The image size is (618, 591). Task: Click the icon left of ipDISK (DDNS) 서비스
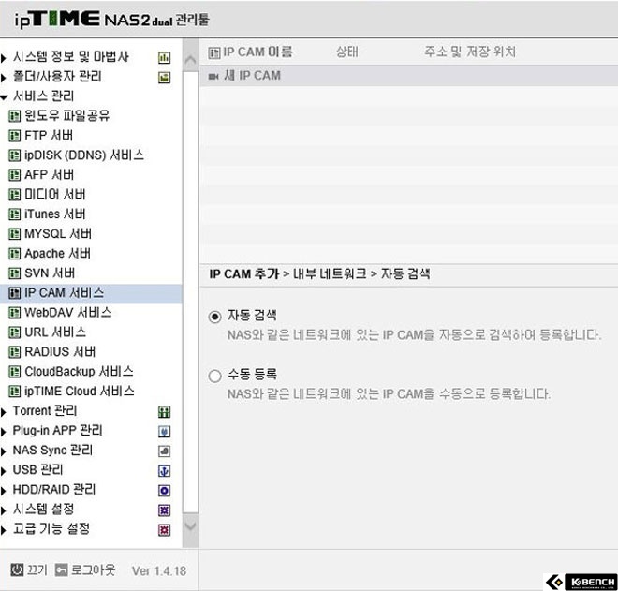(x=15, y=155)
